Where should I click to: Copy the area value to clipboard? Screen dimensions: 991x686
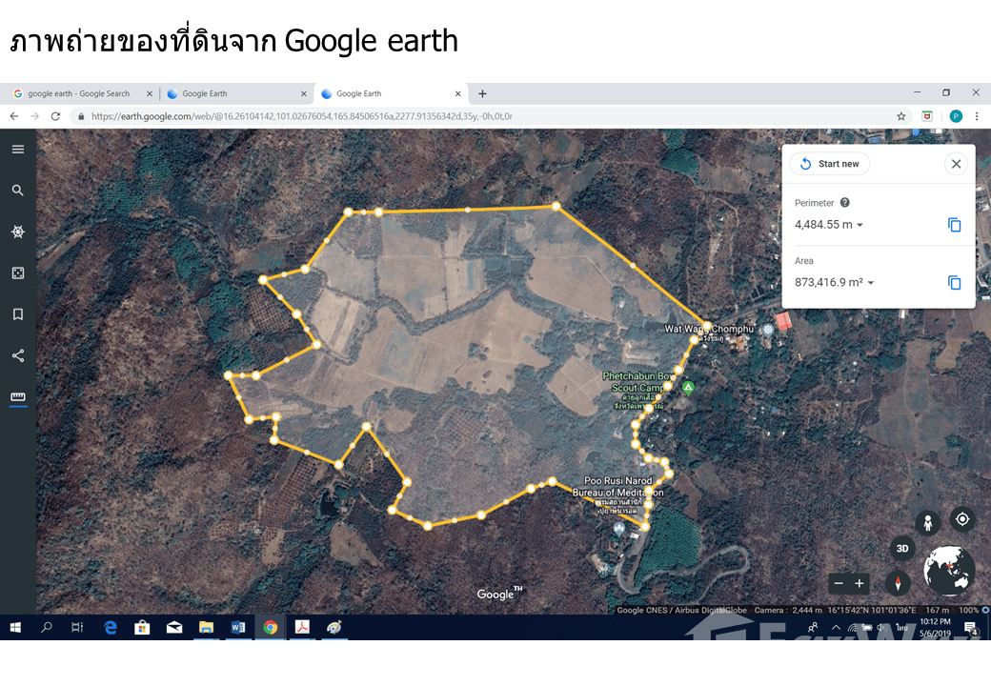[x=954, y=283]
